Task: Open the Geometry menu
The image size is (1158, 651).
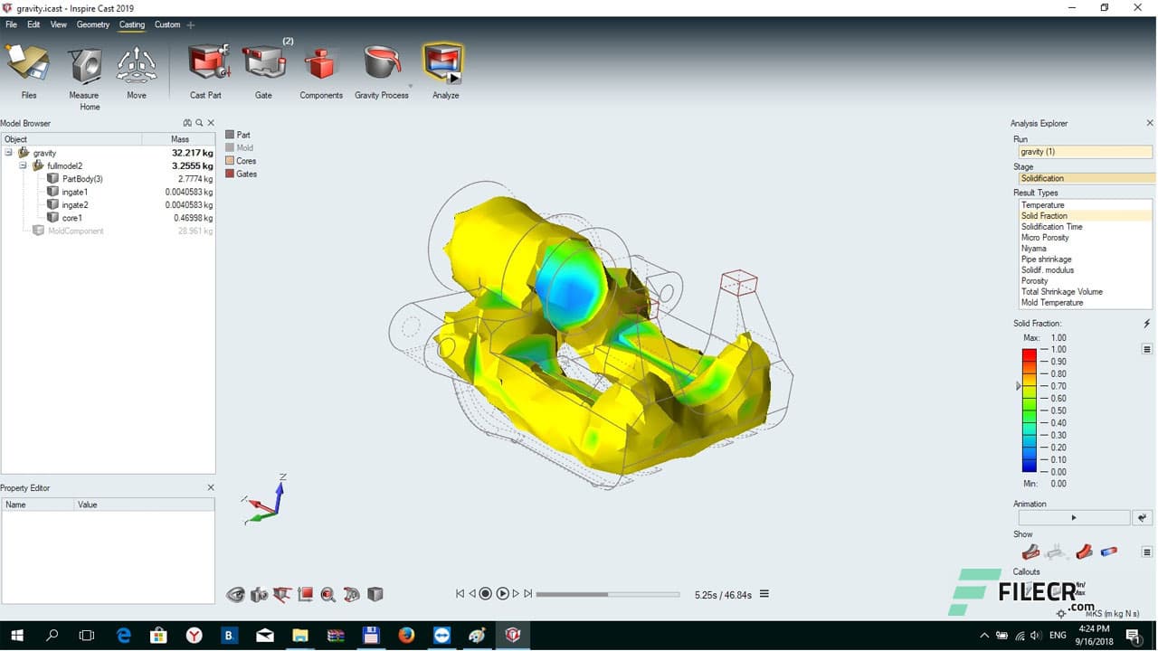Action: 92,24
